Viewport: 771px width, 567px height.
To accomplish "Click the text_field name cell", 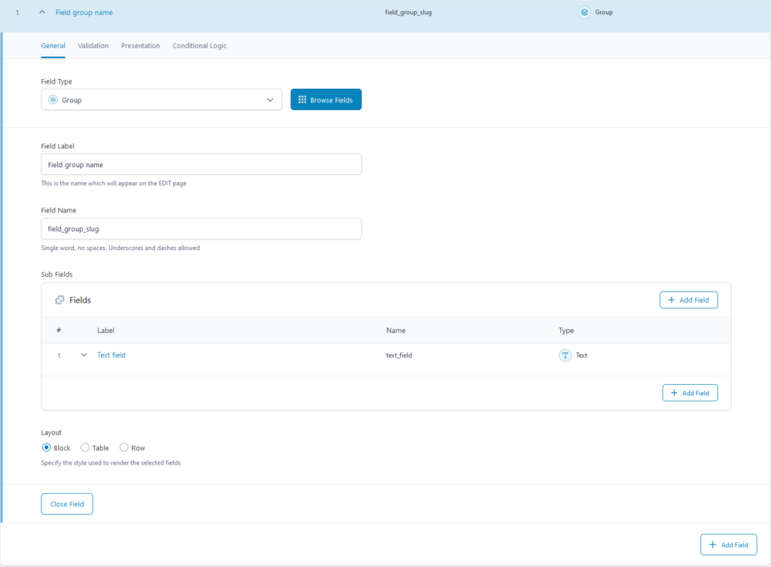I will pyautogui.click(x=399, y=355).
